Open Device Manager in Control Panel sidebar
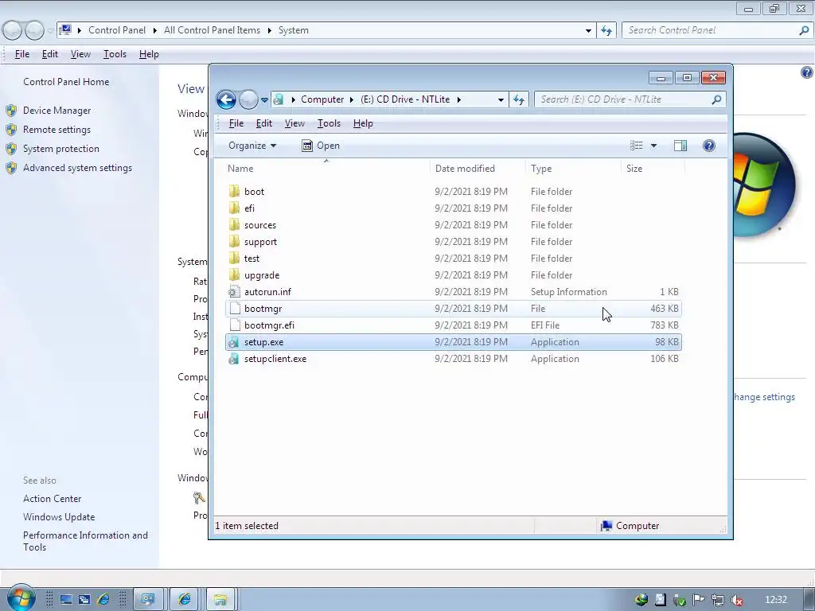 click(x=57, y=110)
